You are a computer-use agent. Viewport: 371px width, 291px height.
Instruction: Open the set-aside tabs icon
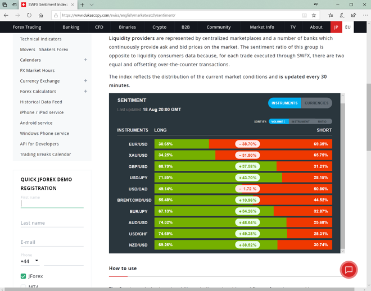[x=4, y=4]
